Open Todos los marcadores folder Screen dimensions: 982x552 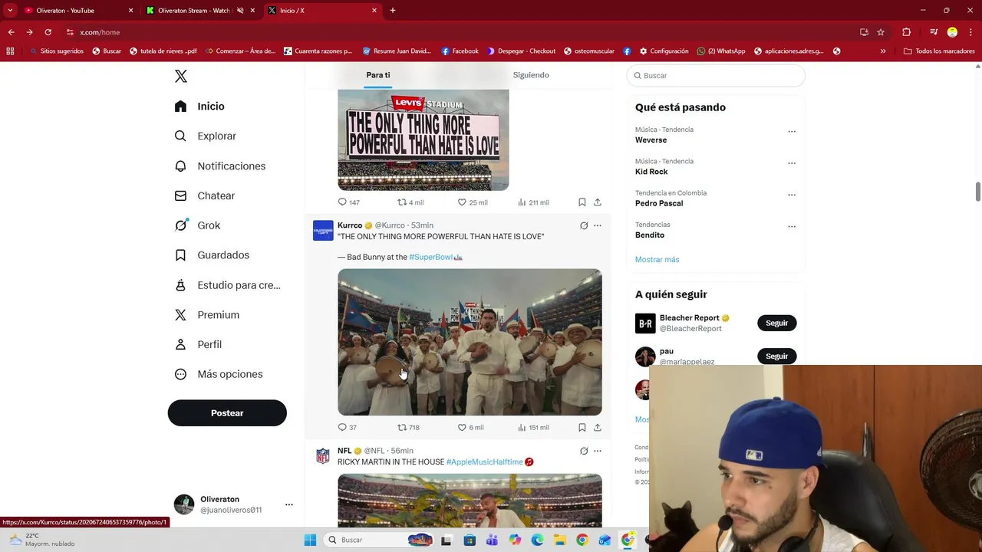[939, 51]
